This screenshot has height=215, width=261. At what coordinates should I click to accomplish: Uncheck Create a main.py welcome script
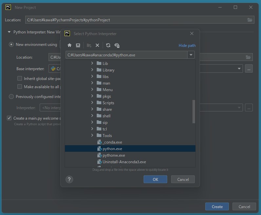pos(9,118)
